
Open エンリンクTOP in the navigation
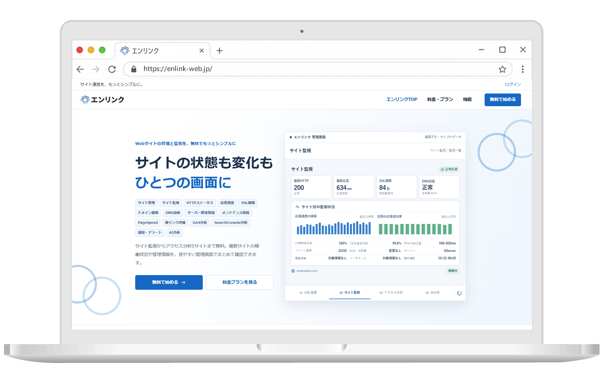pyautogui.click(x=401, y=99)
